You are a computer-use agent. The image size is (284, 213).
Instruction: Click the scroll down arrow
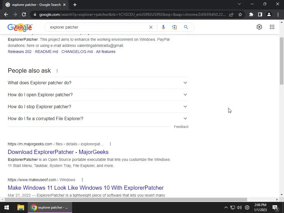[282, 195]
